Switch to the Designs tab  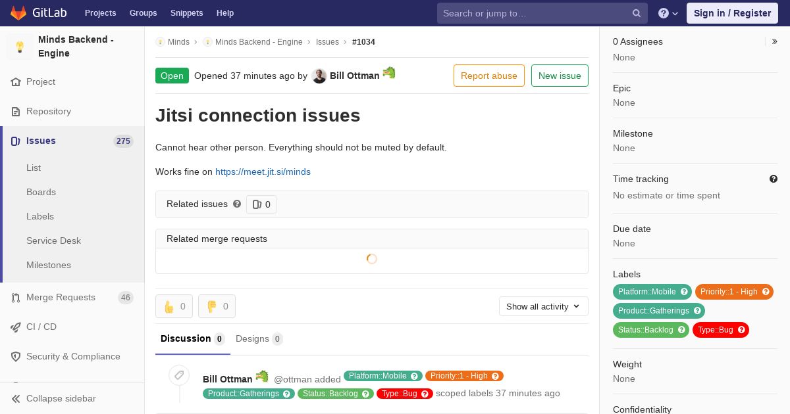coord(259,339)
